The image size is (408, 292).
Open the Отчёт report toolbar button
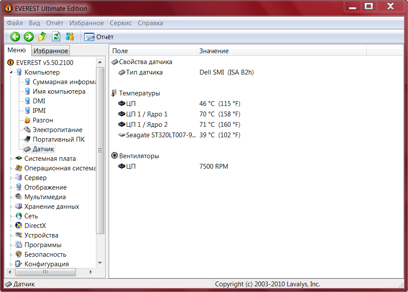coord(99,37)
